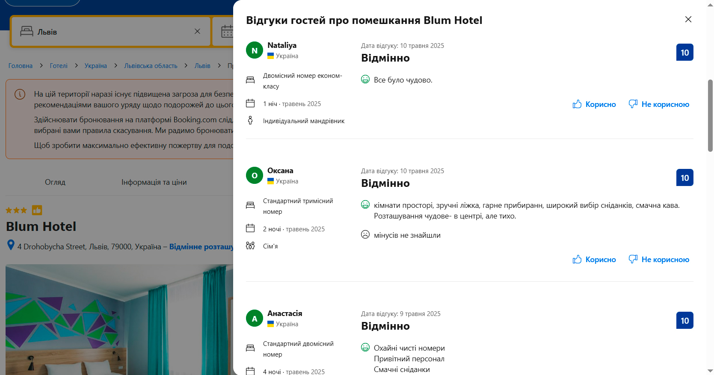
Task: Click the map pin icon beside 4 Drohobycha Street
Action: coord(11,245)
